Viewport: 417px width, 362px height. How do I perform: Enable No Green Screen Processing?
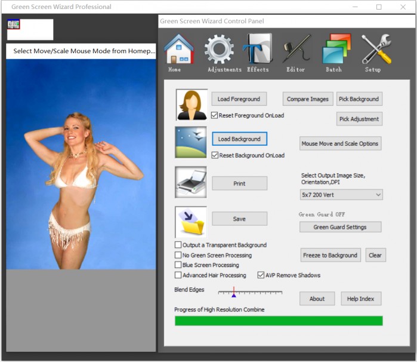pyautogui.click(x=178, y=255)
